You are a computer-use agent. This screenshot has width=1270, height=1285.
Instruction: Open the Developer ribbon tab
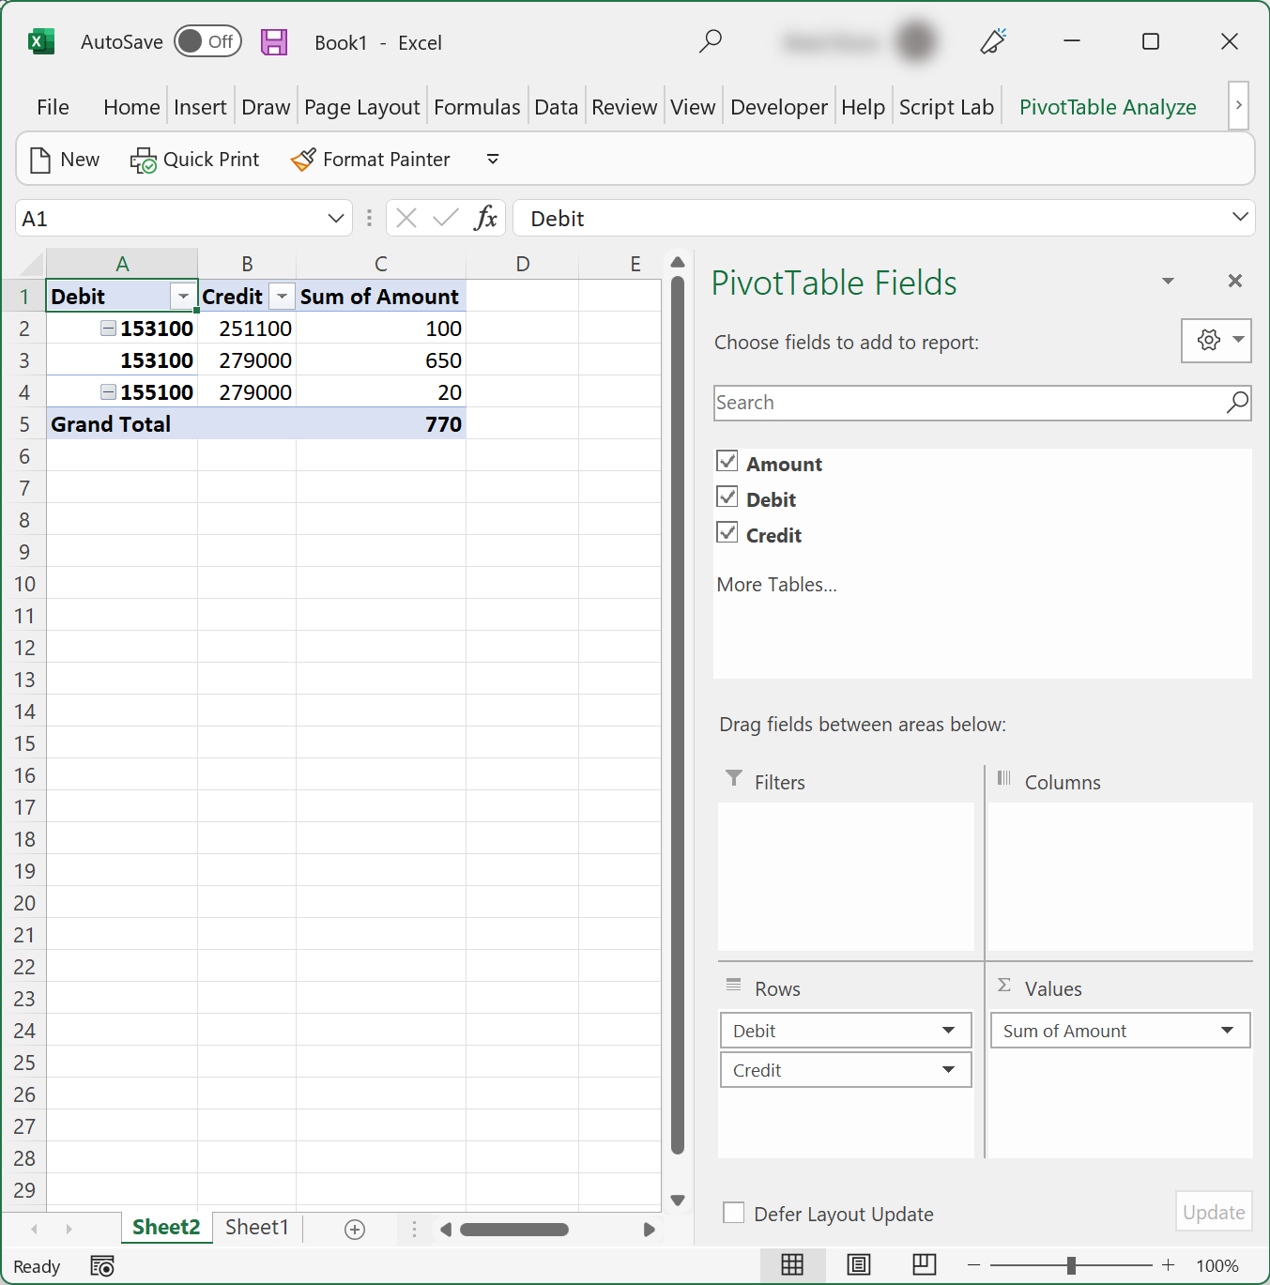(x=779, y=107)
